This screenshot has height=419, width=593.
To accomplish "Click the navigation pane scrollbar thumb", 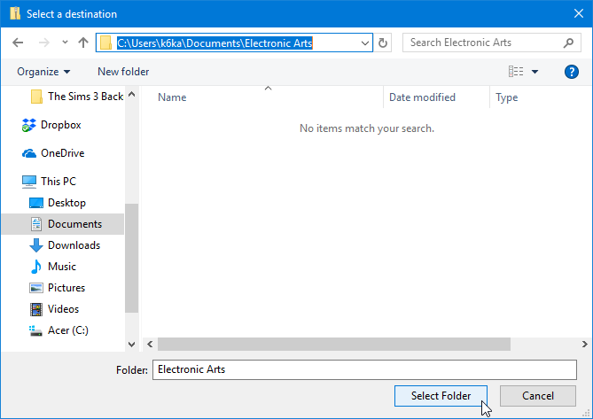I will [131, 258].
